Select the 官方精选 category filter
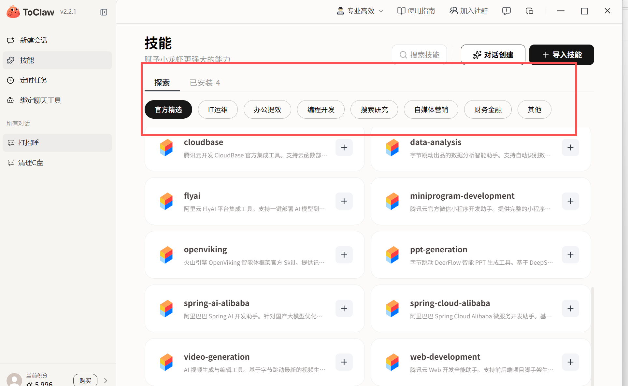This screenshot has width=628, height=386. 168,110
